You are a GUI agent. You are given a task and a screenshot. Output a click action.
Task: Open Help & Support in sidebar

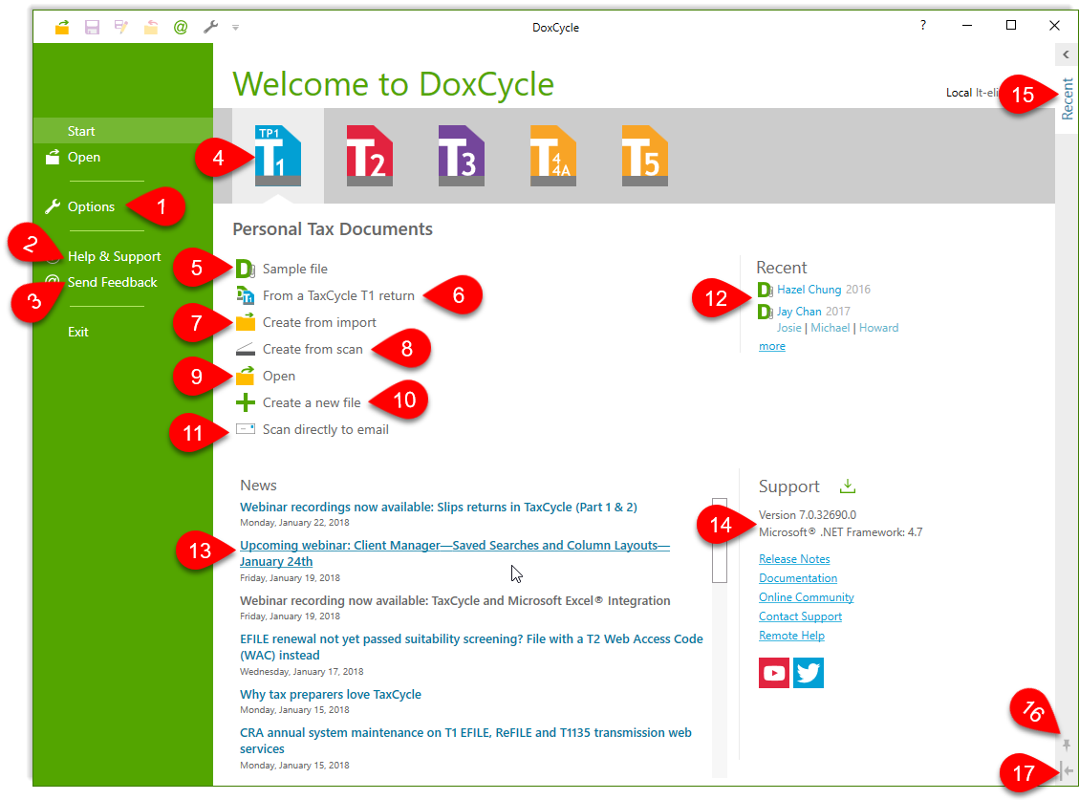115,256
